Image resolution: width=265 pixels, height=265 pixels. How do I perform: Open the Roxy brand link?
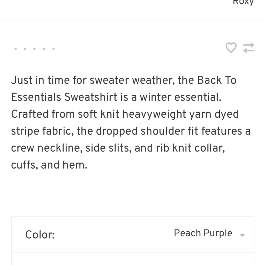pyautogui.click(x=243, y=2)
